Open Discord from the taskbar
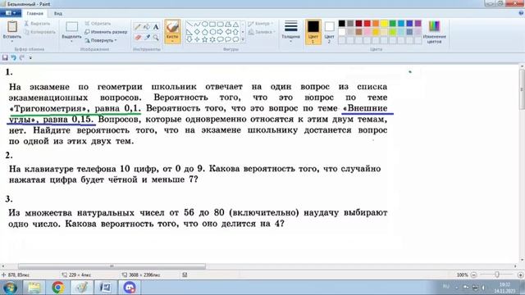525x295 pixels. (130, 288)
